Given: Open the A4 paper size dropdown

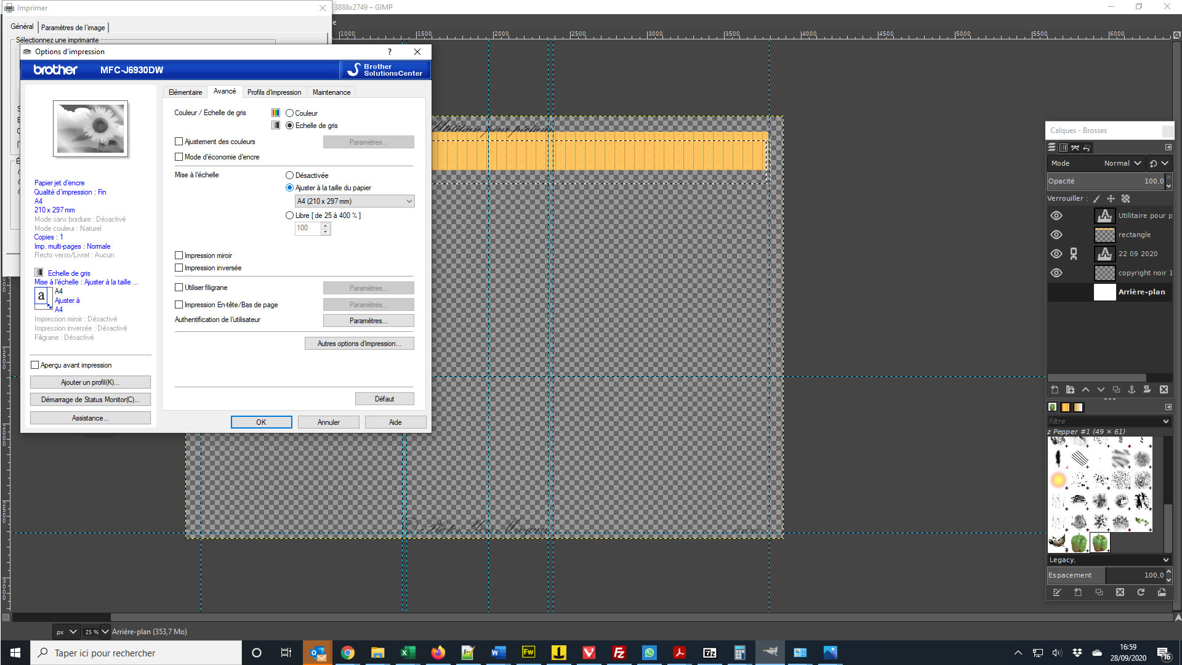Looking at the screenshot, I should click(354, 201).
